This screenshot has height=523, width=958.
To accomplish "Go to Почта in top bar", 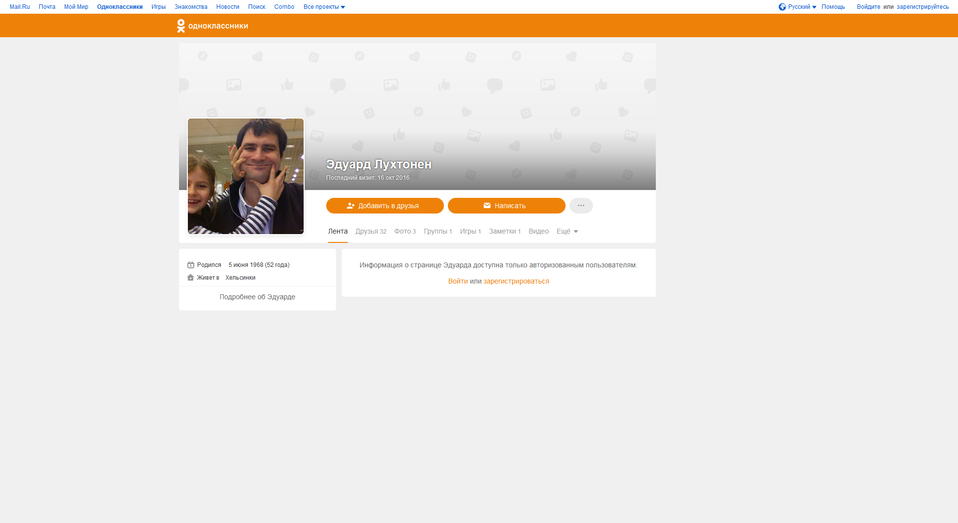I will 47,7.
